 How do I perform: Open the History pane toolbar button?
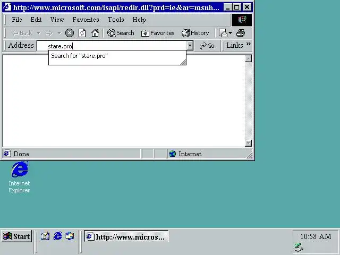pos(195,33)
